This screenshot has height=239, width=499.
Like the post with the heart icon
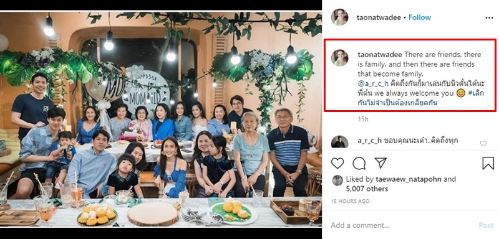(x=337, y=163)
